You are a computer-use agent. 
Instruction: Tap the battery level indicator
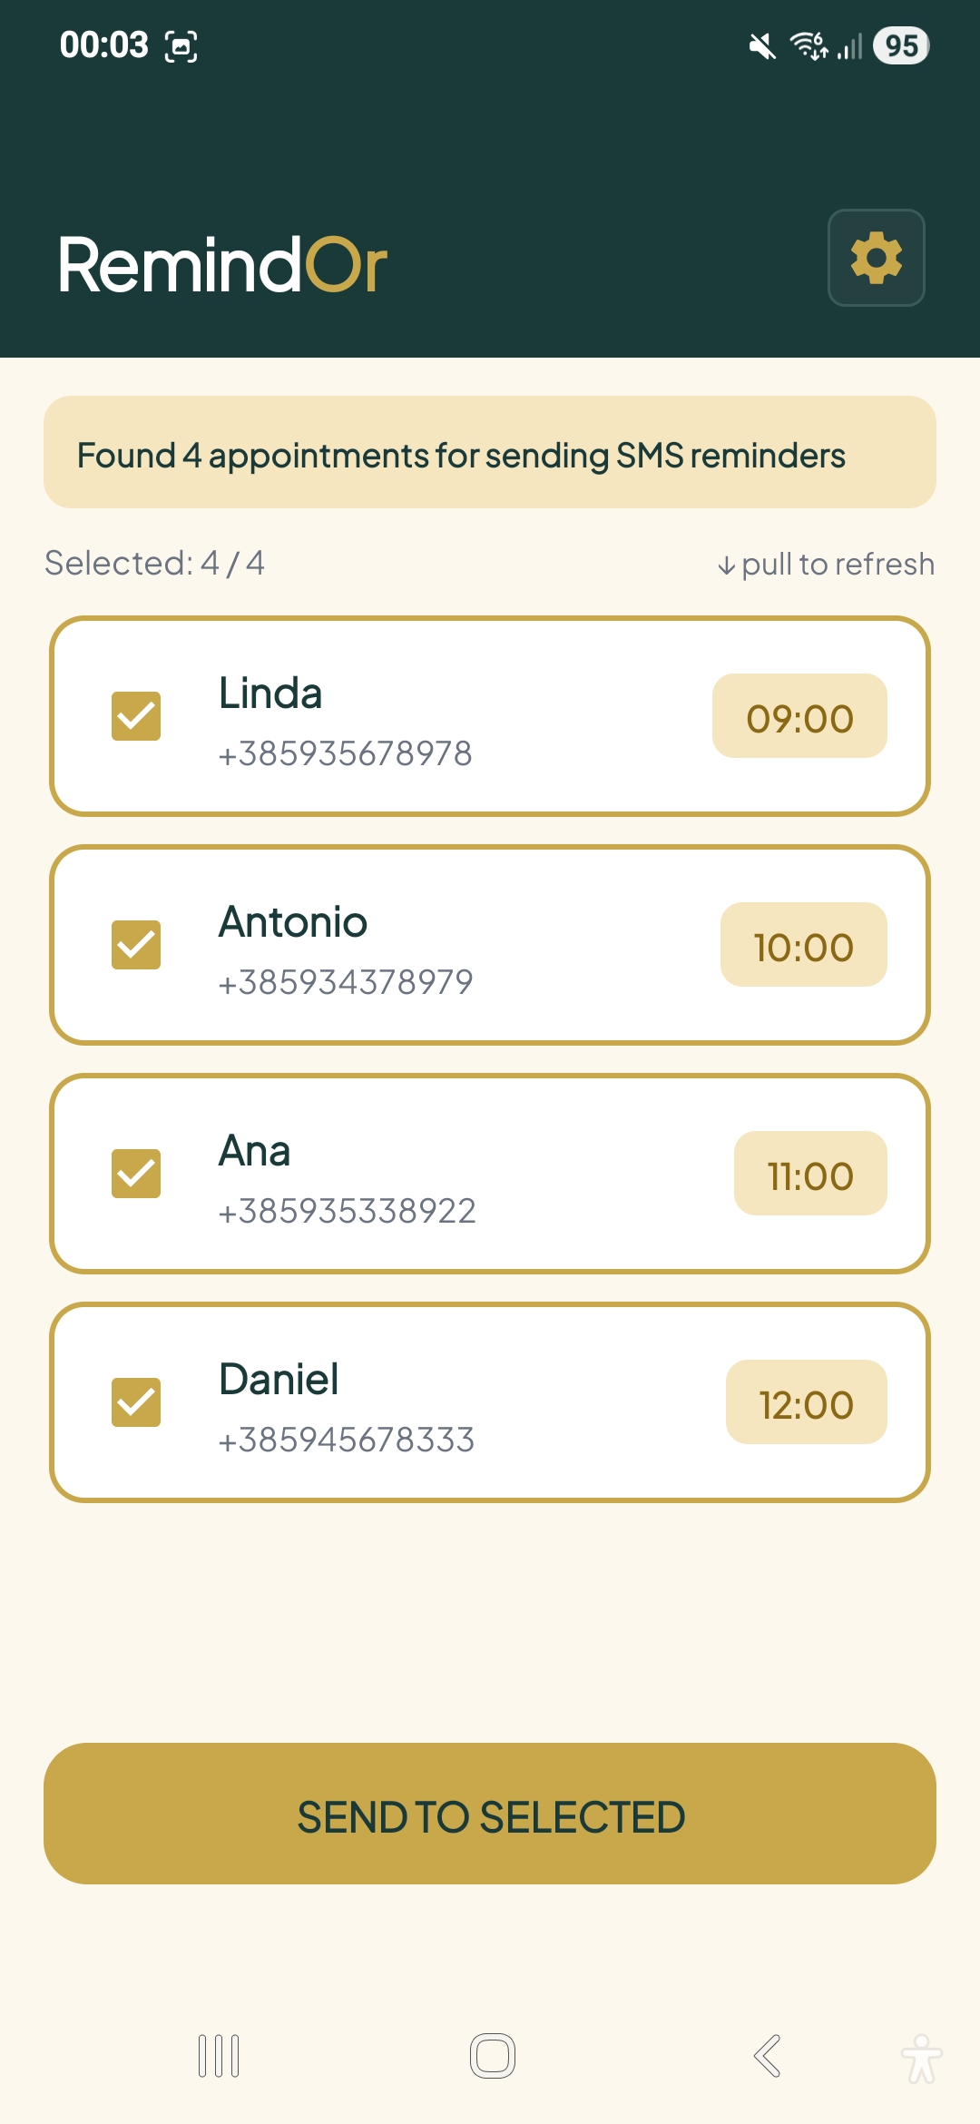coord(900,45)
